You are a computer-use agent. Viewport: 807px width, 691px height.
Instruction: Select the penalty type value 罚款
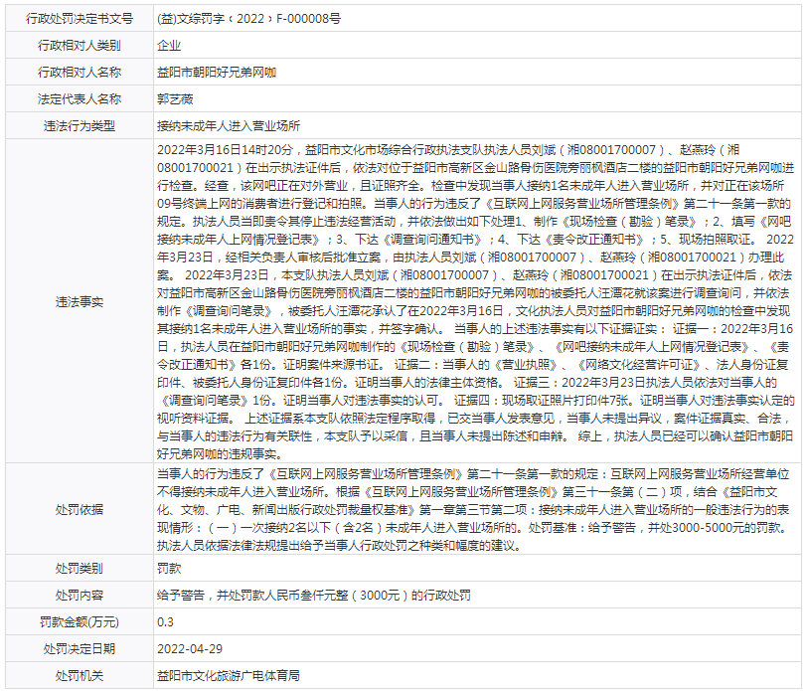[x=169, y=569]
